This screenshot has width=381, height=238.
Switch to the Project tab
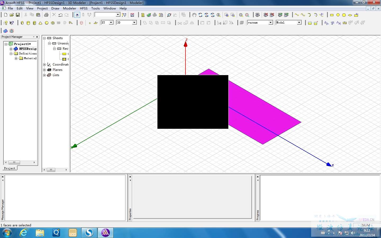click(x=10, y=168)
